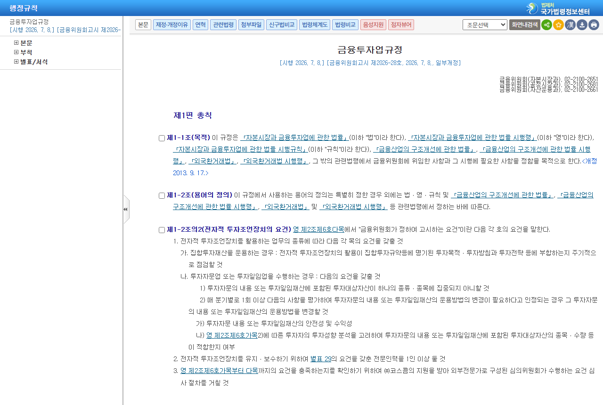Toggle Hanja display with 漢 icon
This screenshot has height=405, width=603.
point(570,25)
